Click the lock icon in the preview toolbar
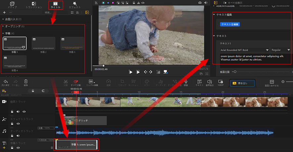 [134, 3]
